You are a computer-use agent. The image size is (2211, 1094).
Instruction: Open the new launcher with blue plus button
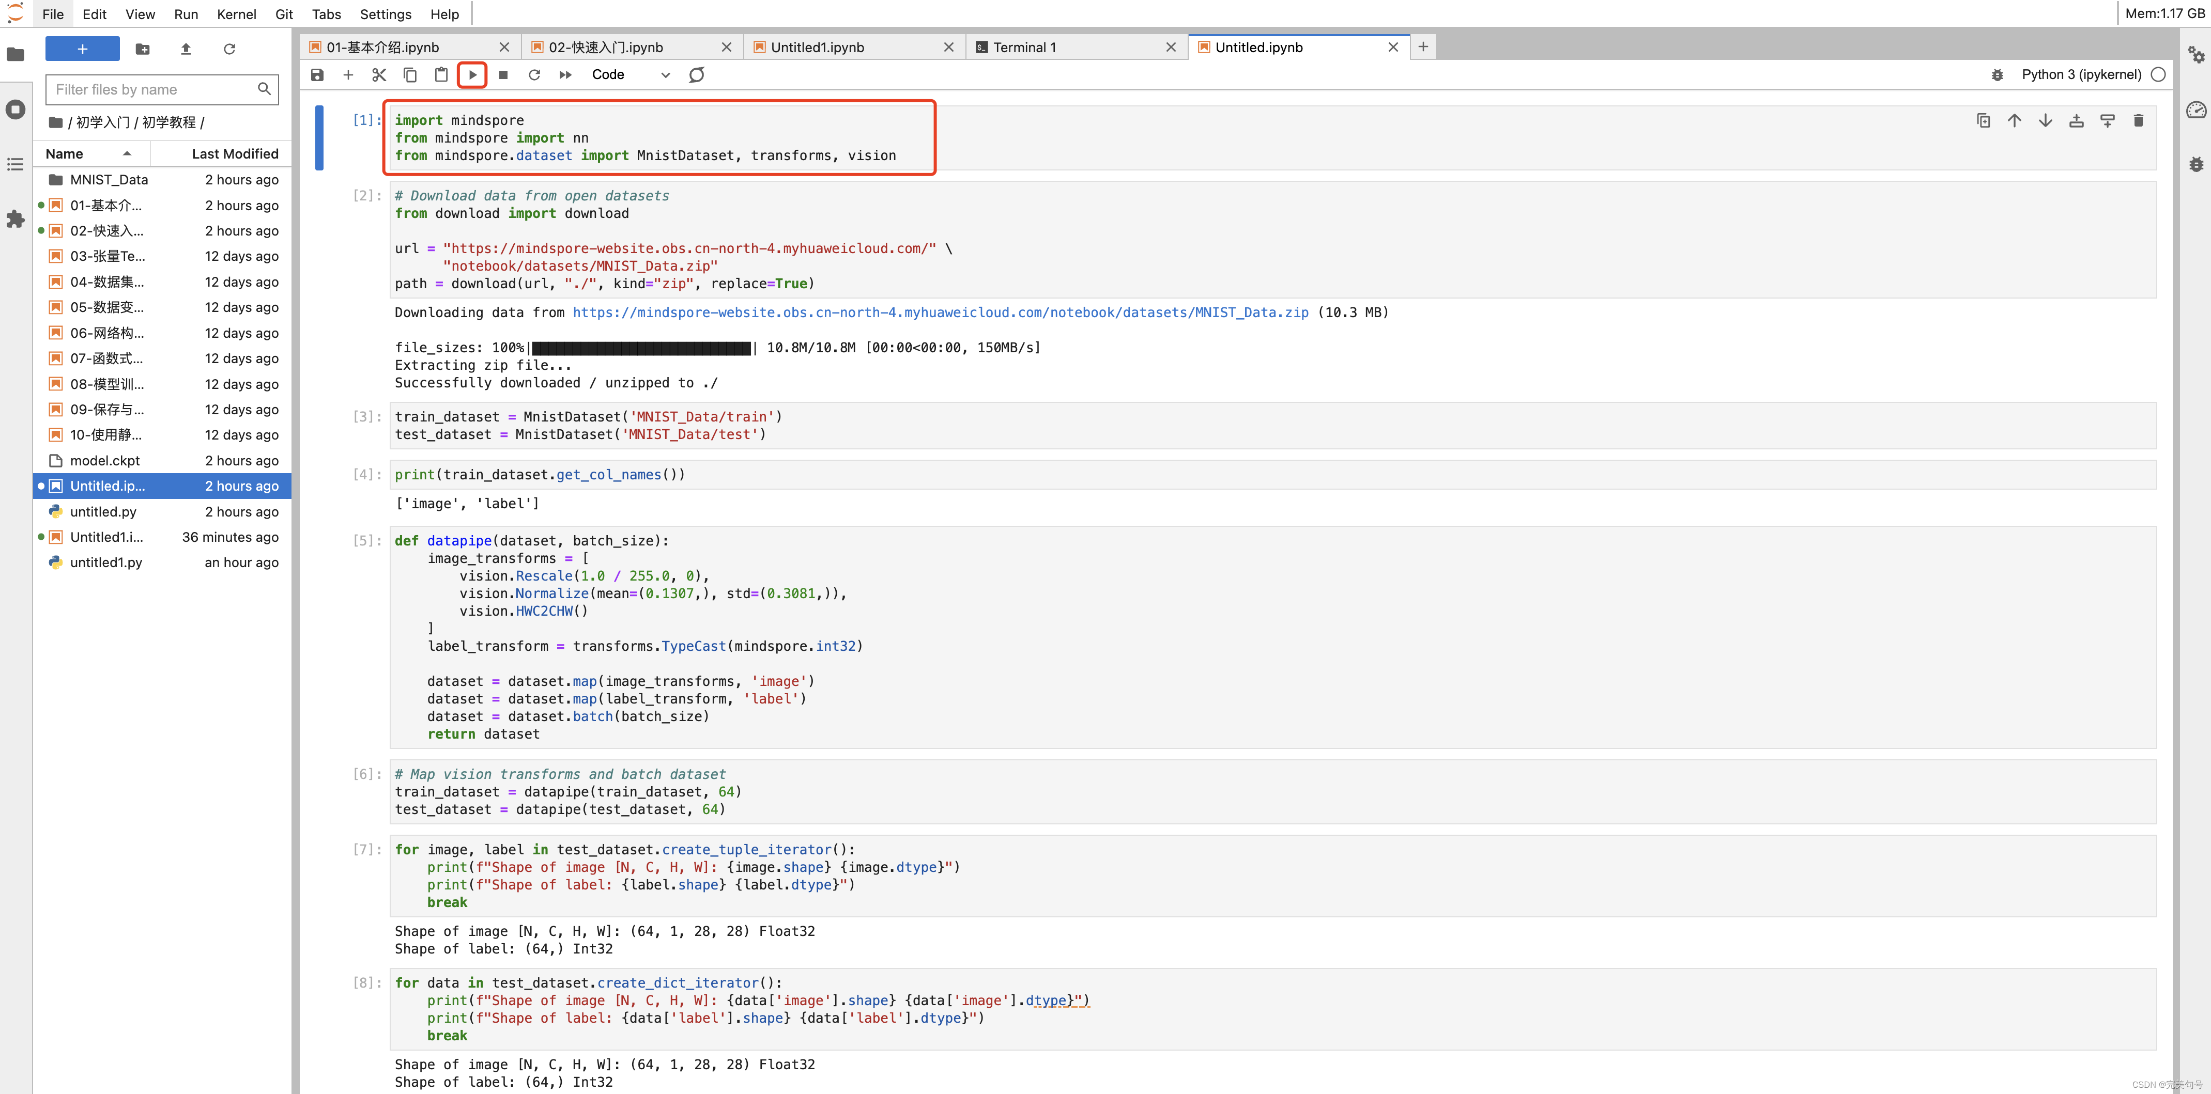pos(82,49)
